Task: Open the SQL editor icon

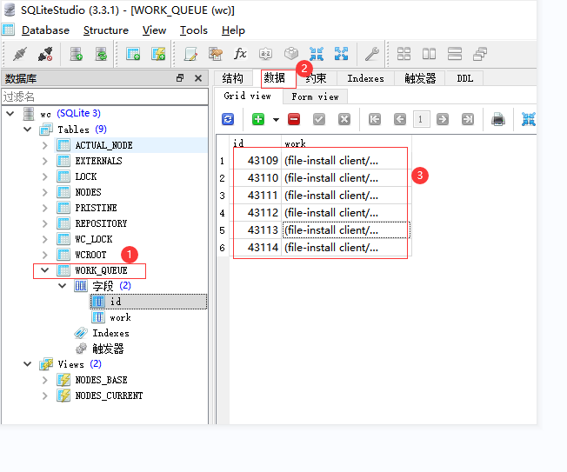Action: 190,54
